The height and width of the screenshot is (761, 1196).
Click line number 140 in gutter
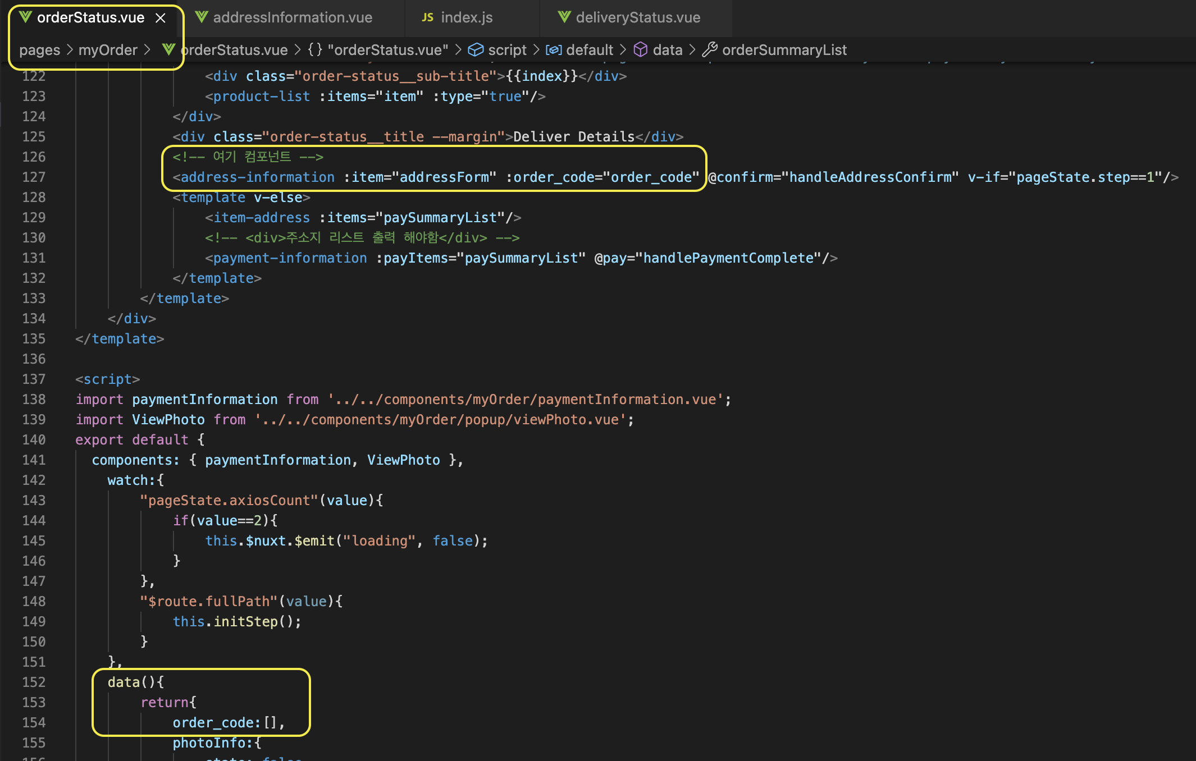coord(34,439)
